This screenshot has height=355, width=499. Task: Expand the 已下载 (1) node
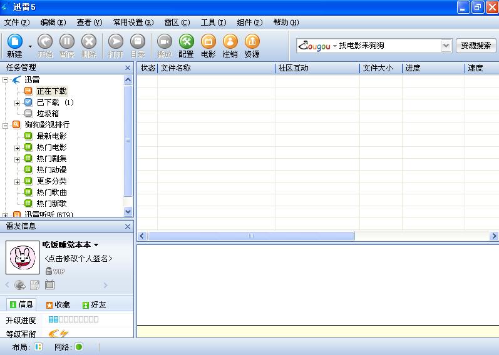pos(17,103)
